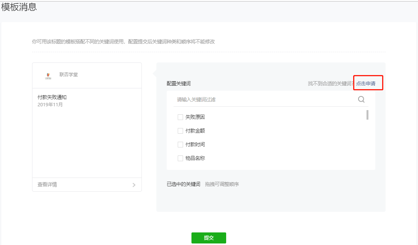Click the 拖拽可调整顺序 hint text
This screenshot has width=418, height=245.
(x=222, y=184)
